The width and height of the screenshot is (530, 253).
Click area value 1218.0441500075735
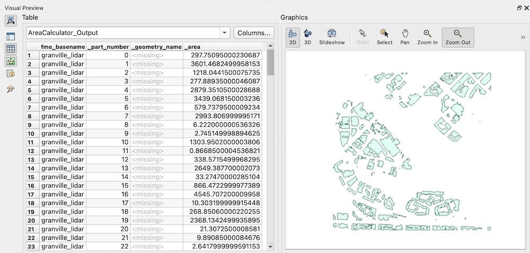coord(226,73)
